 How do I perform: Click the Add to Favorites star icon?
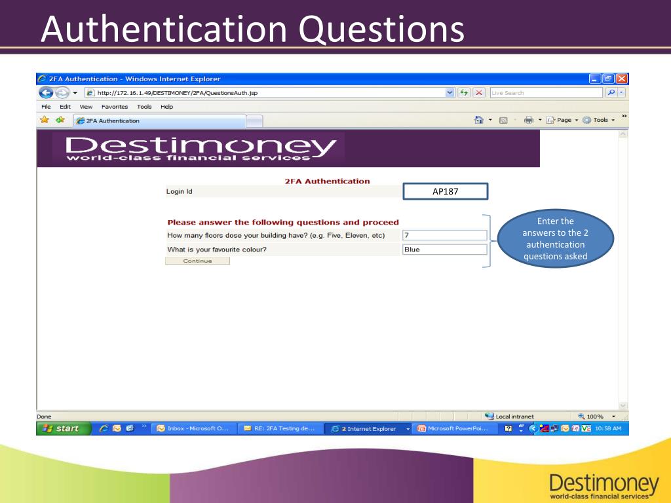pos(60,120)
